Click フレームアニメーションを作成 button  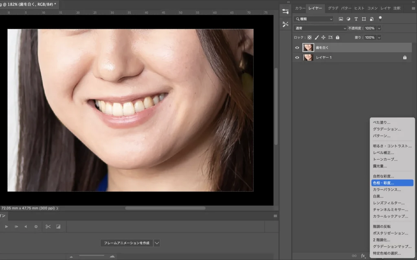coord(127,243)
